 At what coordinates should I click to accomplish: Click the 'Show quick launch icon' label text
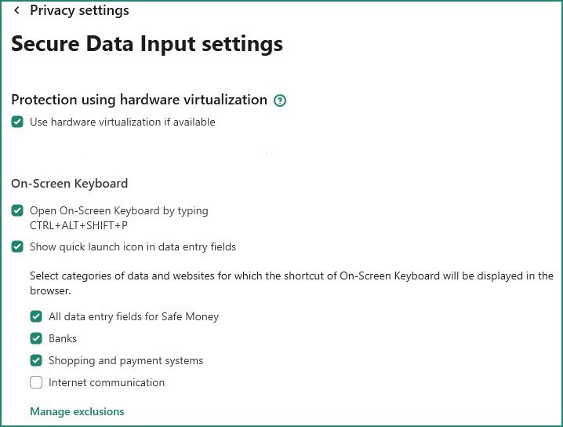[133, 246]
